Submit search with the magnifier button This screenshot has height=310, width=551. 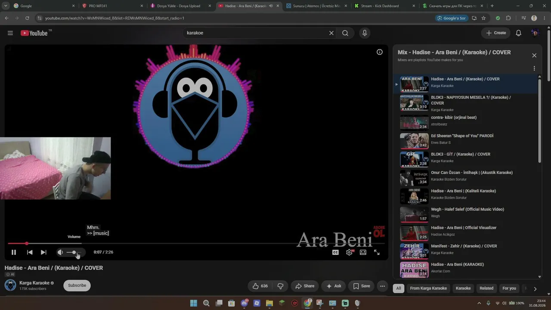click(x=345, y=33)
